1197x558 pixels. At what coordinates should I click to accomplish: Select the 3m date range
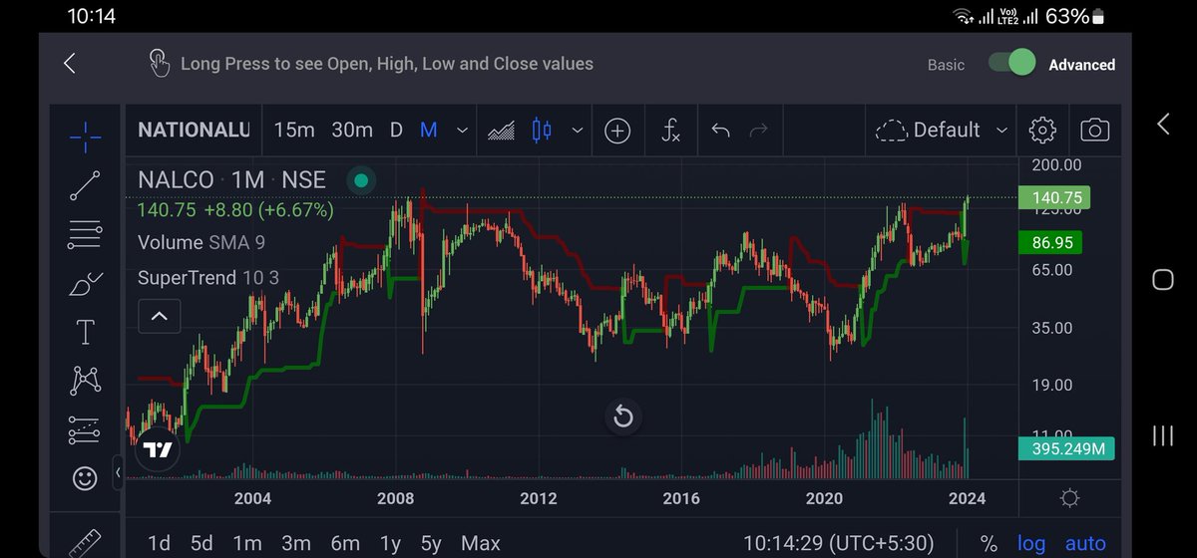click(x=296, y=543)
